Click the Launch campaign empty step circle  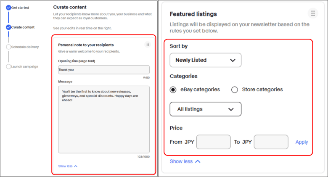[x=8, y=66]
